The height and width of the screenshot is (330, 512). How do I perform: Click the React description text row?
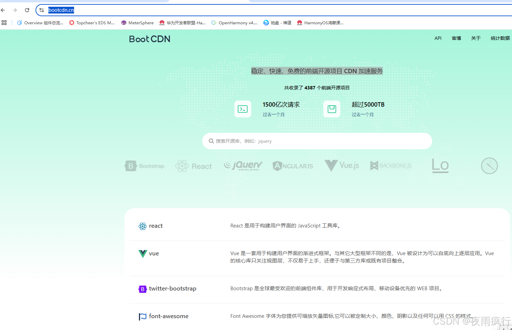(x=286, y=226)
